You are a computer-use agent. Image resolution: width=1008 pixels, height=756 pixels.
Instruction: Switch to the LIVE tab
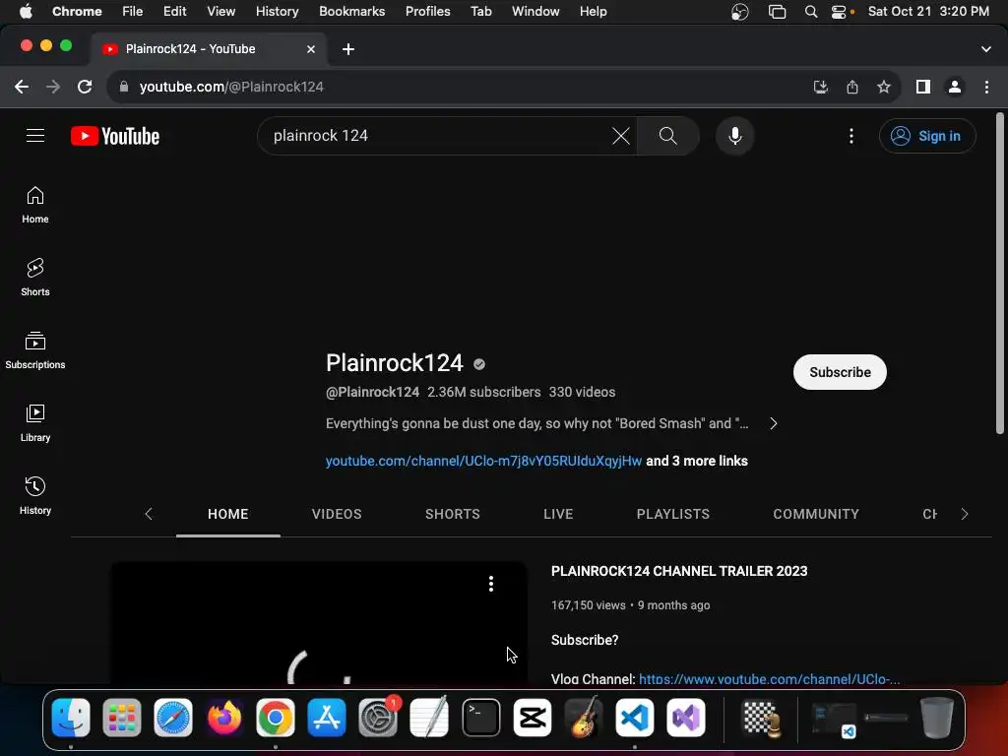coord(558,514)
